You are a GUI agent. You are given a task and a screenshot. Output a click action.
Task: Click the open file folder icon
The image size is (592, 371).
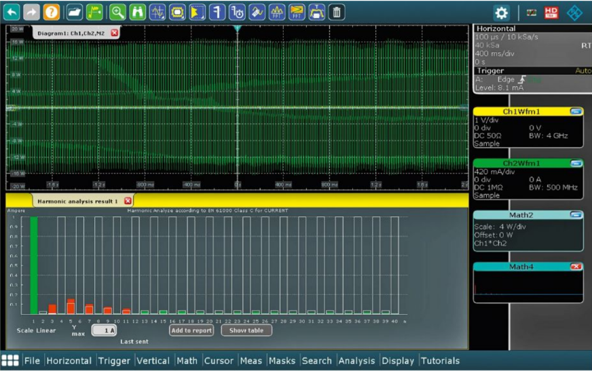coord(75,12)
